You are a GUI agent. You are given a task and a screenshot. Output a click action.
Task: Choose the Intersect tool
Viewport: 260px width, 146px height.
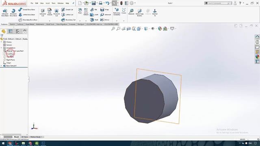[x=106, y=15]
